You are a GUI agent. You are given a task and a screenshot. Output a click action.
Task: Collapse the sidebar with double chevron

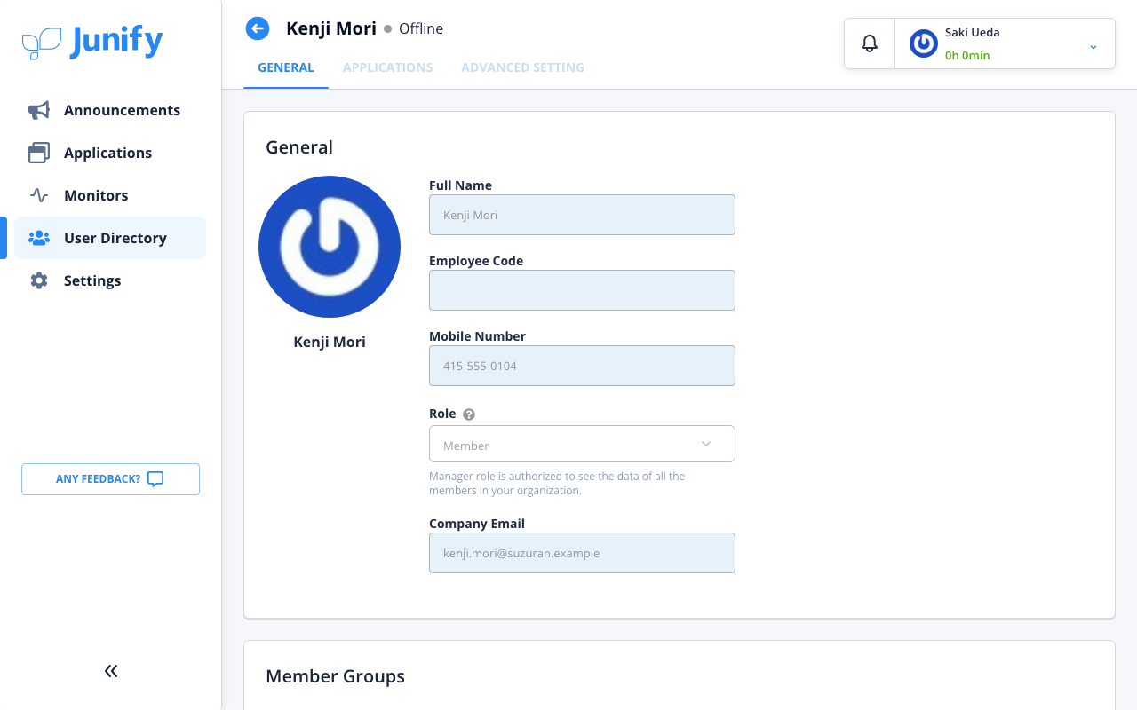(x=111, y=671)
